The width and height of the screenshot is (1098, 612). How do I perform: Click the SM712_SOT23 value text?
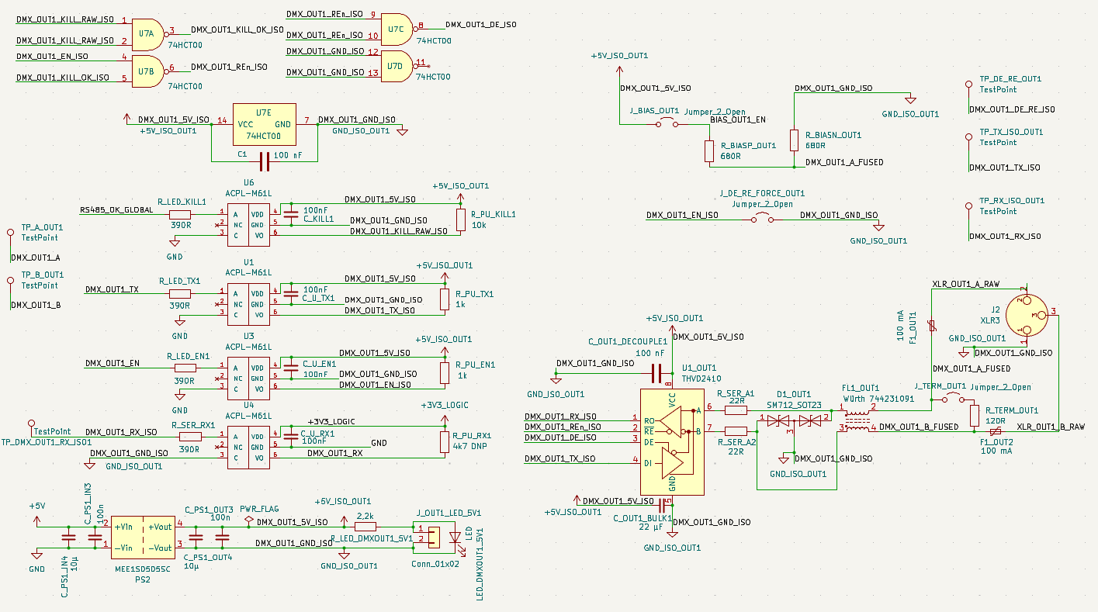(794, 404)
